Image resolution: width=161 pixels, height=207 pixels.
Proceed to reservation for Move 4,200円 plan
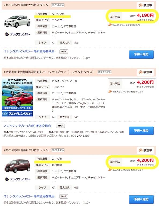(141, 199)
